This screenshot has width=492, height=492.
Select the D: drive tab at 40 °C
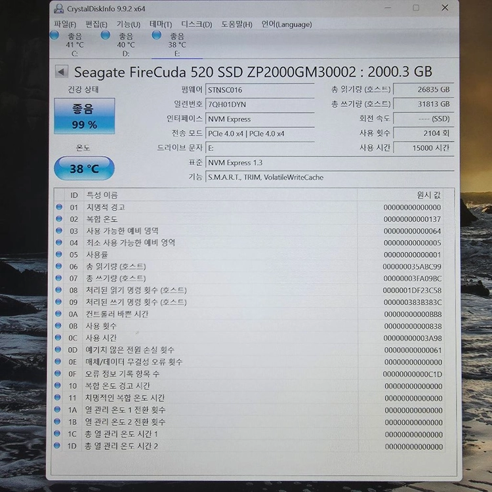pos(126,45)
